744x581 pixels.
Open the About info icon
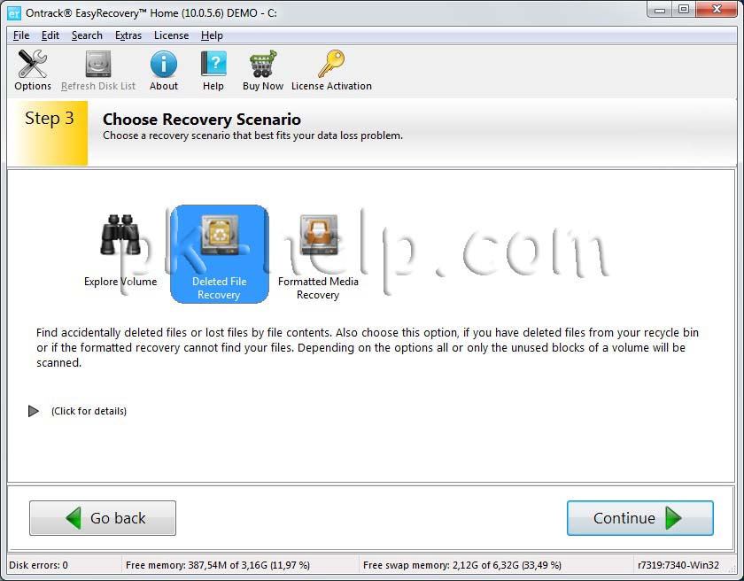click(x=164, y=64)
